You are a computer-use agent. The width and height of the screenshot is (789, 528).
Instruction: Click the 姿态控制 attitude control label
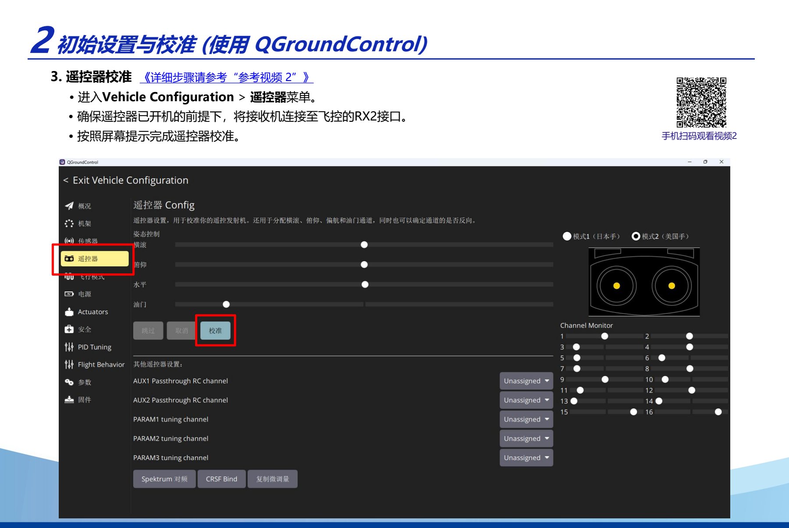pos(146,234)
